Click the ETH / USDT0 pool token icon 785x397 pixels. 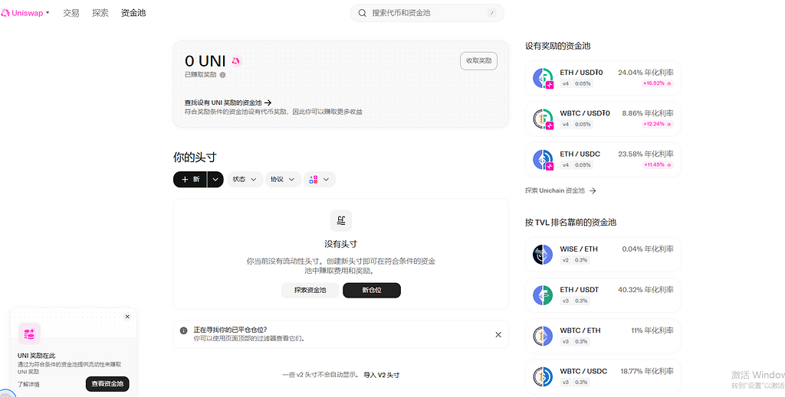[x=543, y=77]
